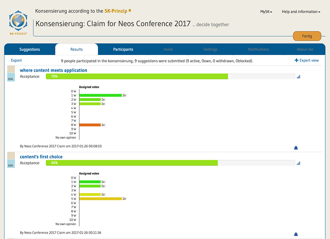Click the orange 8 W vote bar

(89, 125)
